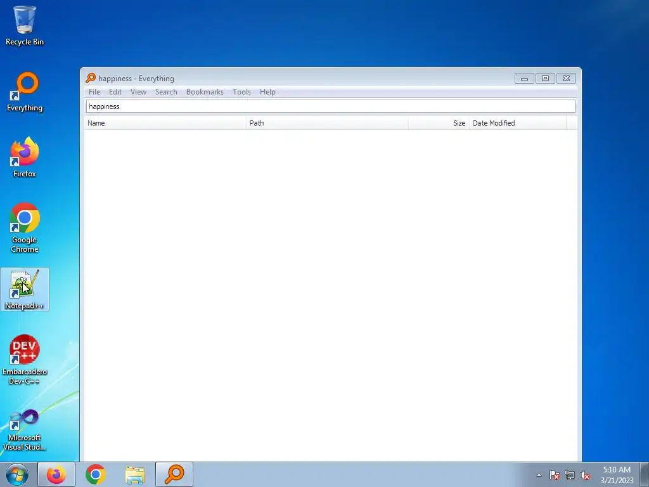This screenshot has height=487, width=649.
Task: Open the View menu
Action: pyautogui.click(x=138, y=92)
